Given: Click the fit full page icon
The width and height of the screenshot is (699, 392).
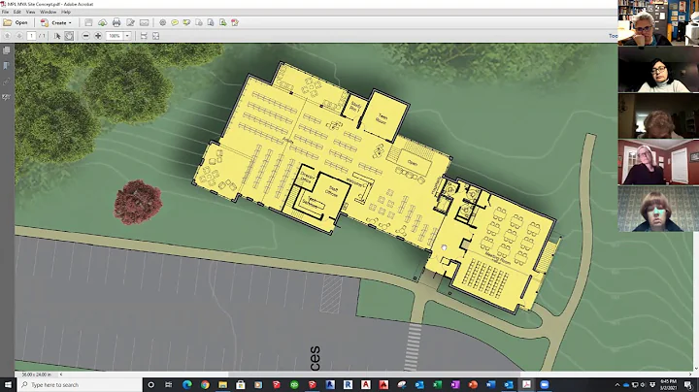Looking at the screenshot, I should pos(155,36).
